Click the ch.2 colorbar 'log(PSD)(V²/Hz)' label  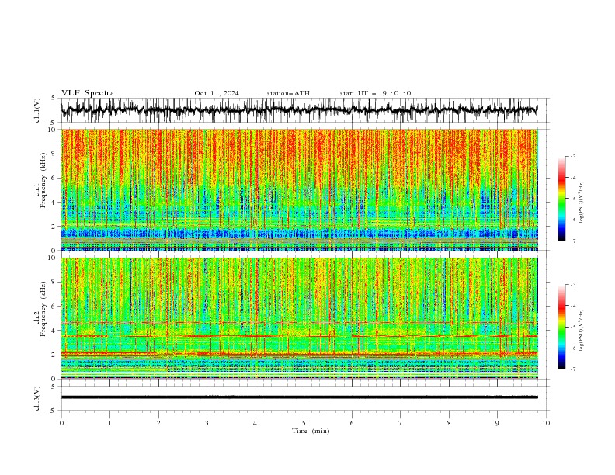click(x=582, y=331)
